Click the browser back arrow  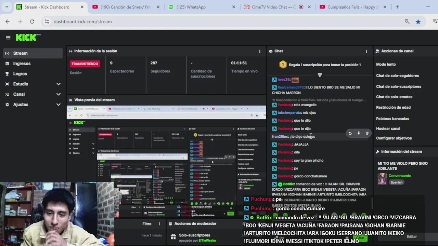pos(8,22)
